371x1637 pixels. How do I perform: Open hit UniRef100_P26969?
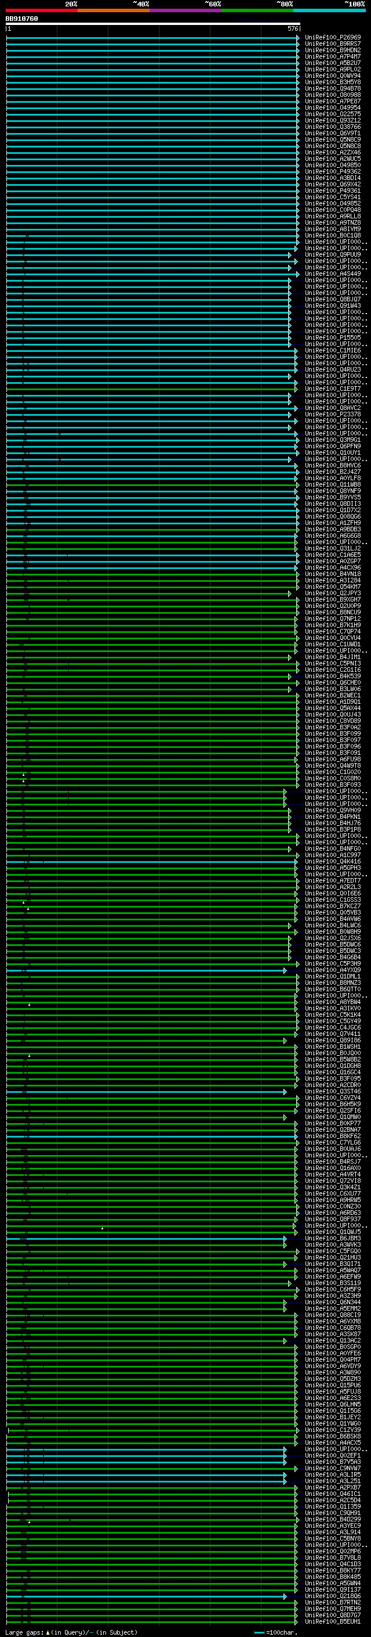point(333,38)
